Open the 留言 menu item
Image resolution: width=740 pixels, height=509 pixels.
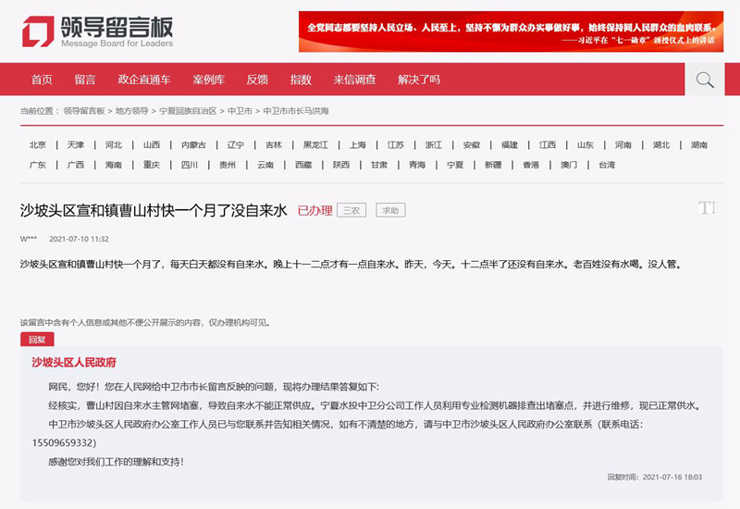(x=85, y=80)
